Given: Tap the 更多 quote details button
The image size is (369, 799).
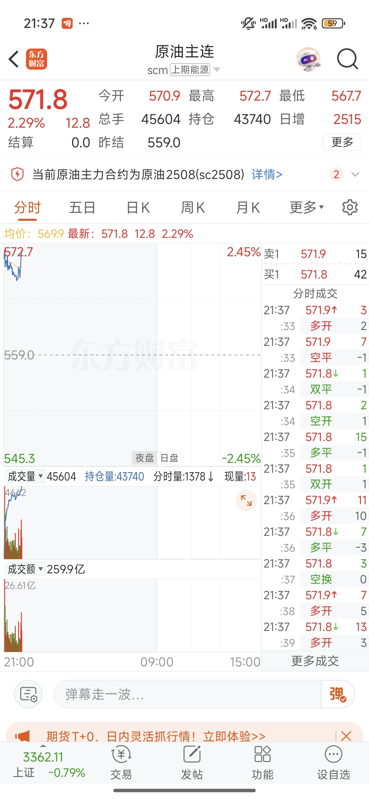Looking at the screenshot, I should click(342, 142).
